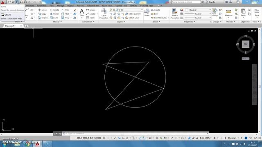The height and width of the screenshot is (147, 262).
Task: Click the Open file icon in quick access toolbar
Action: tap(13, 2)
